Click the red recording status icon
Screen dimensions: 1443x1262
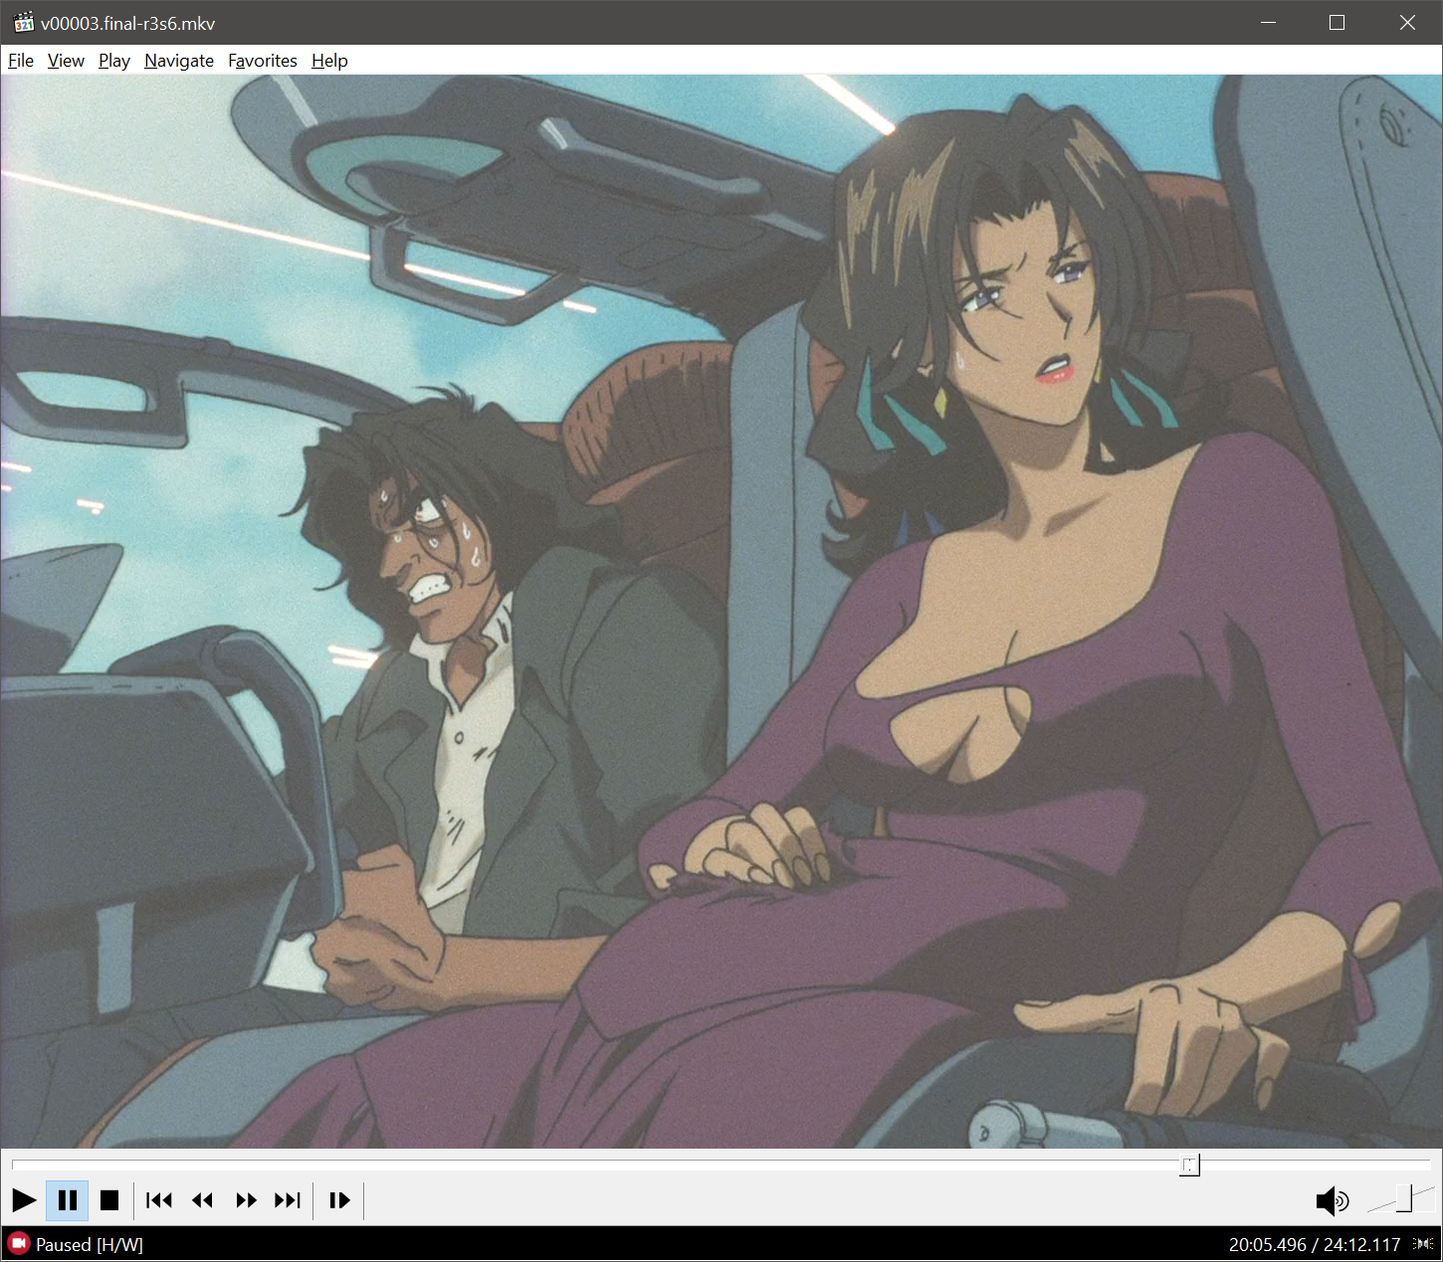tap(18, 1244)
